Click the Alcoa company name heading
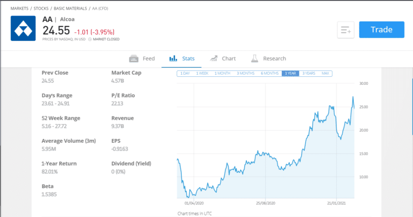 (67, 19)
